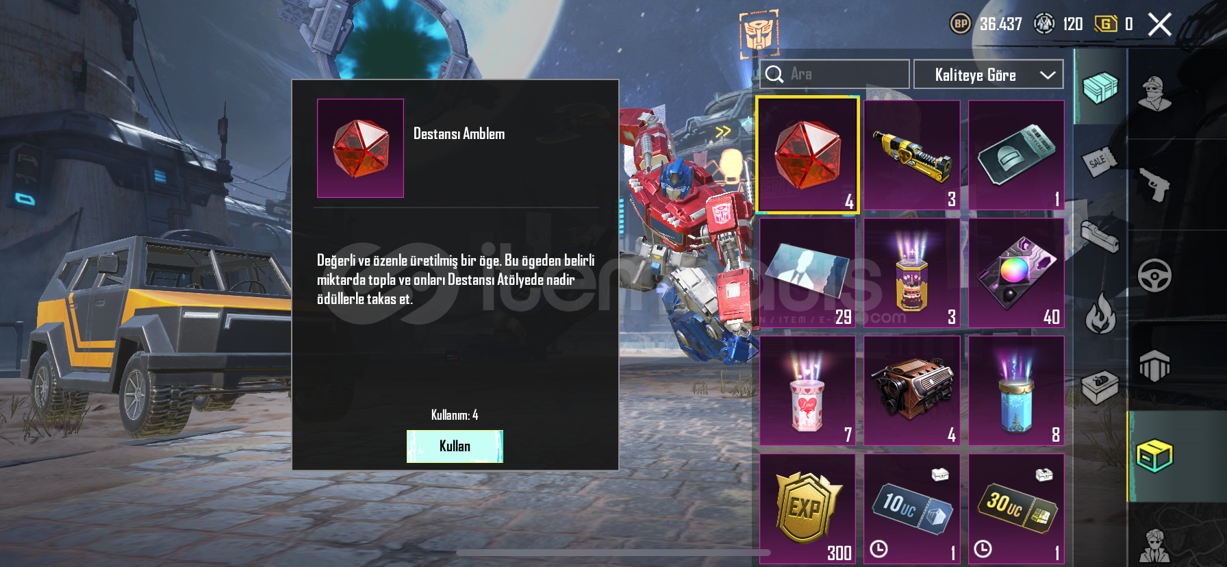The height and width of the screenshot is (567, 1227).
Task: Click the Autobots emblem icon
Action: click(759, 34)
